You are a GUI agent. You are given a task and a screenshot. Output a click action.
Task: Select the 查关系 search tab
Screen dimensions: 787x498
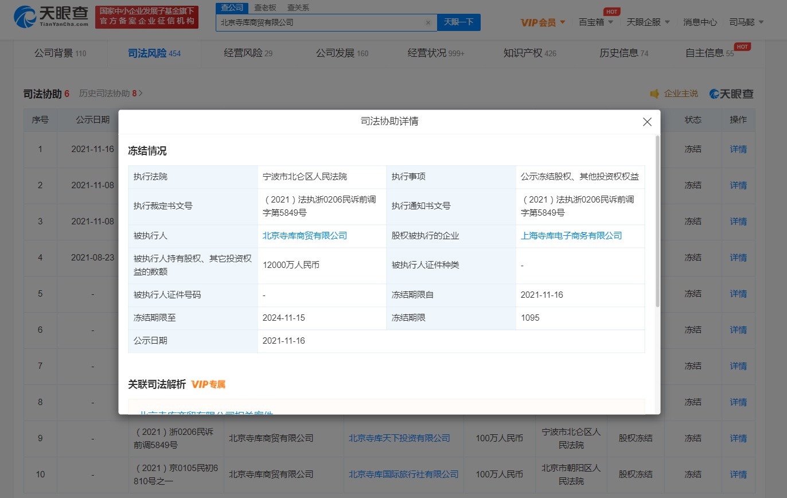298,7
